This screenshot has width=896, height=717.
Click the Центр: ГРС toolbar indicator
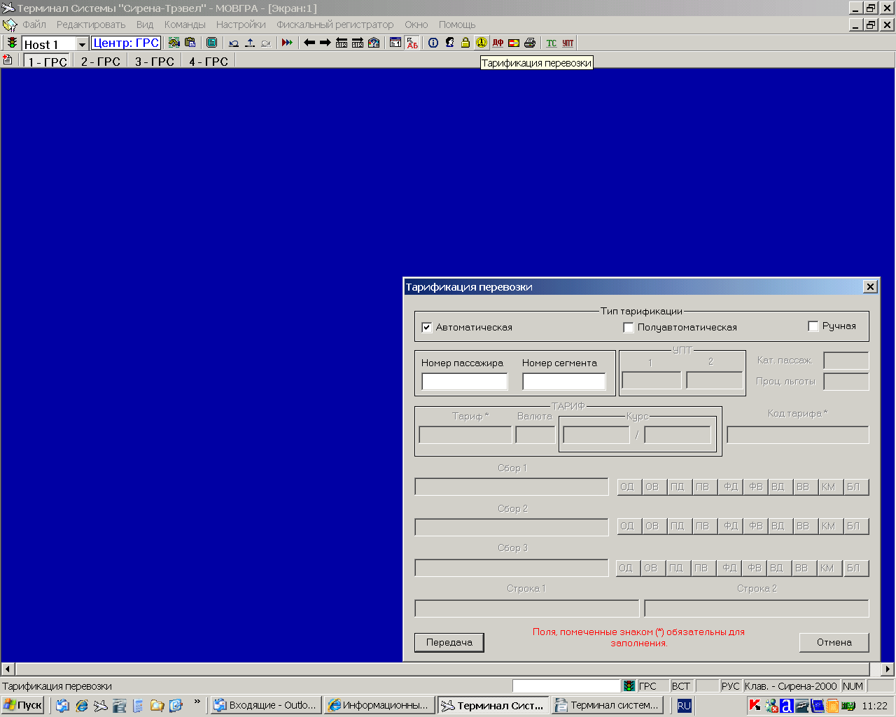pos(126,43)
